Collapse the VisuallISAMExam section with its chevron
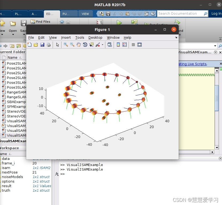 point(216,52)
